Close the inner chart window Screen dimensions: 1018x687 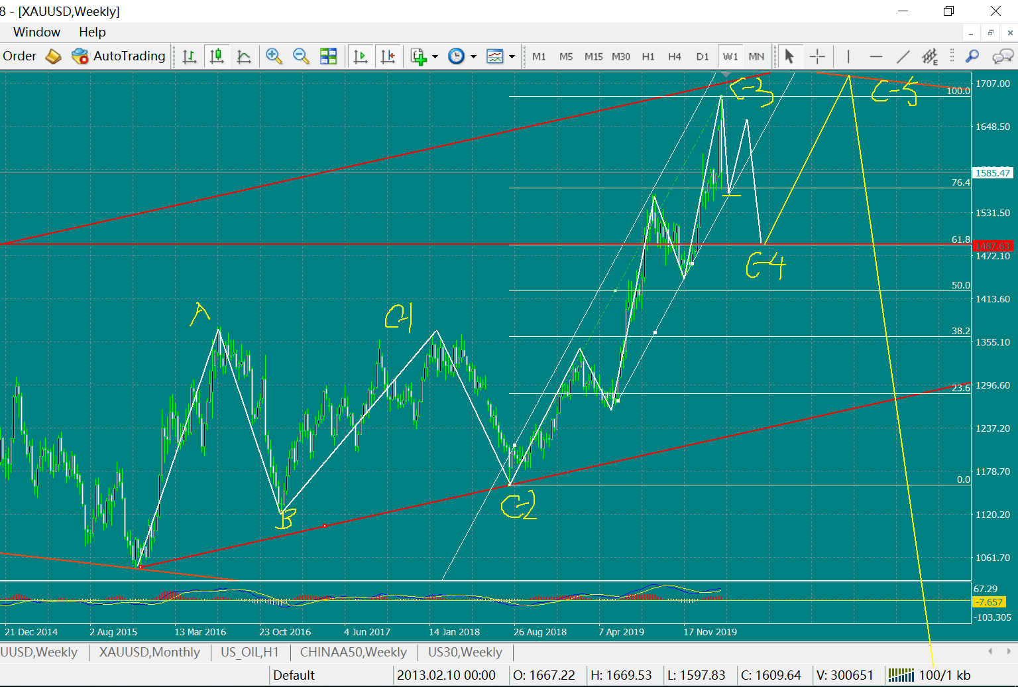[x=1011, y=32]
